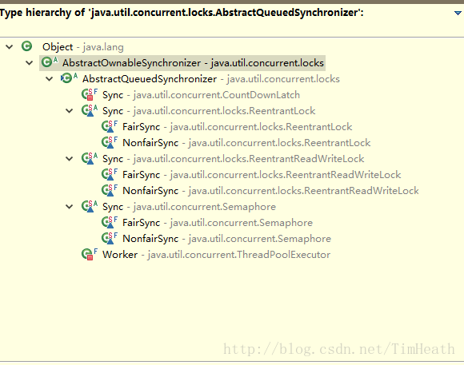Collapse the Semaphore Sync node
The image size is (464, 365).
click(70, 207)
